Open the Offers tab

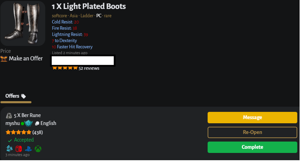pos(15,96)
